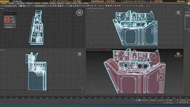Select the Batch mode radio button

pos(11,23)
